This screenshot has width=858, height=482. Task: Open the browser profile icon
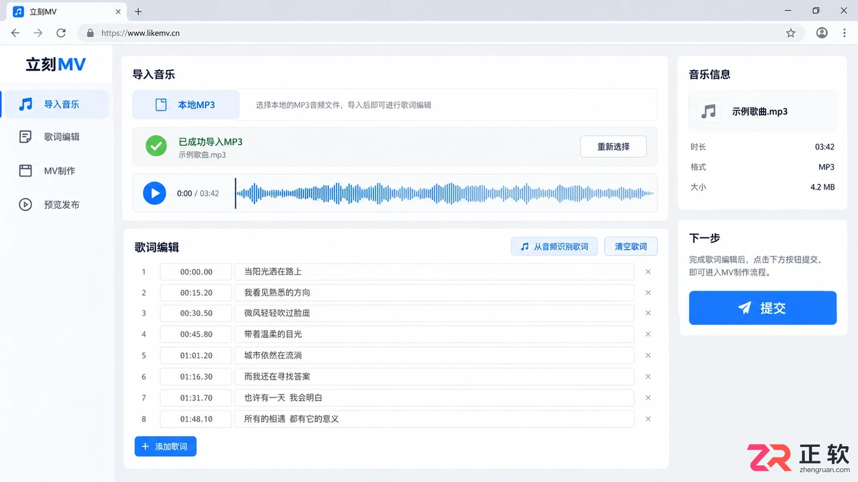(x=822, y=33)
